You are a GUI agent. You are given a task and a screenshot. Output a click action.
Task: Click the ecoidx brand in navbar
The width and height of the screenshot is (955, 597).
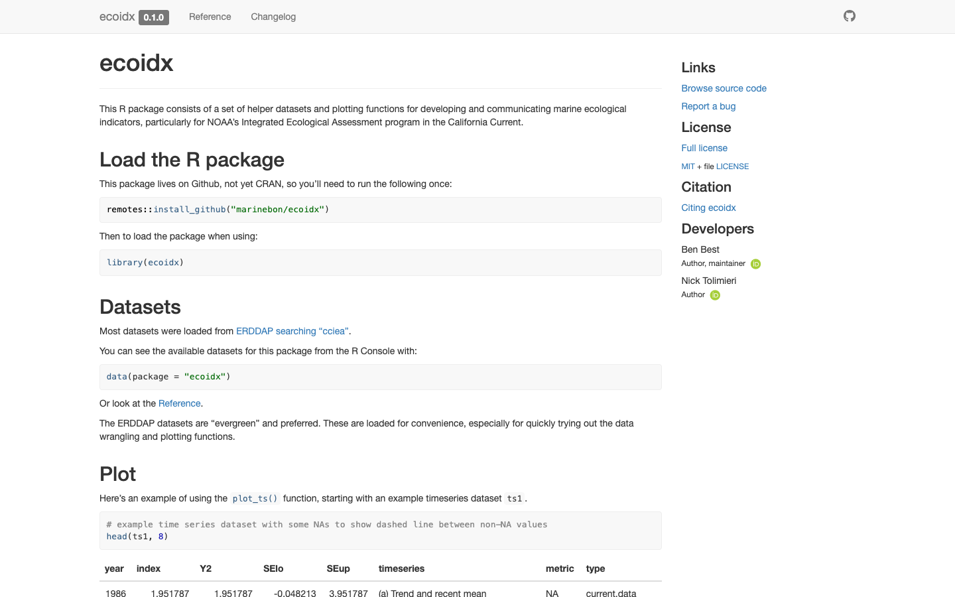(117, 17)
